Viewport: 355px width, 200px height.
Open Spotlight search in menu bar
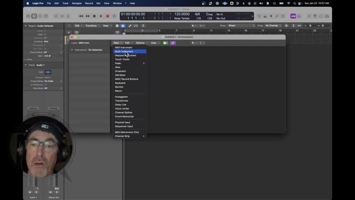point(295,3)
